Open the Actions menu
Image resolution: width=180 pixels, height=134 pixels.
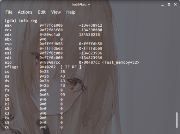(x=25, y=12)
